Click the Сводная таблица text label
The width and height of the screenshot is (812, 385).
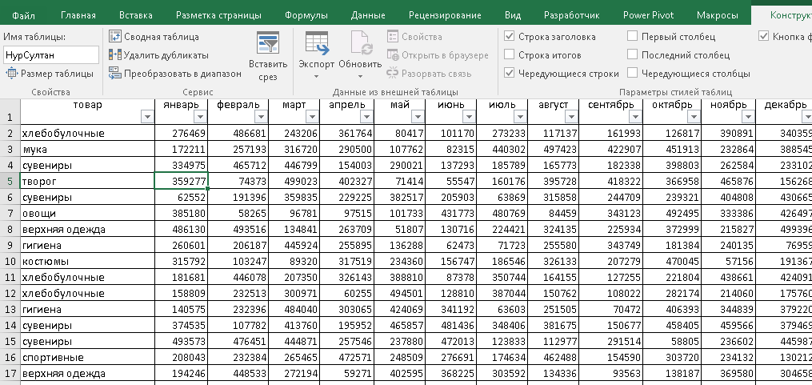click(x=162, y=37)
